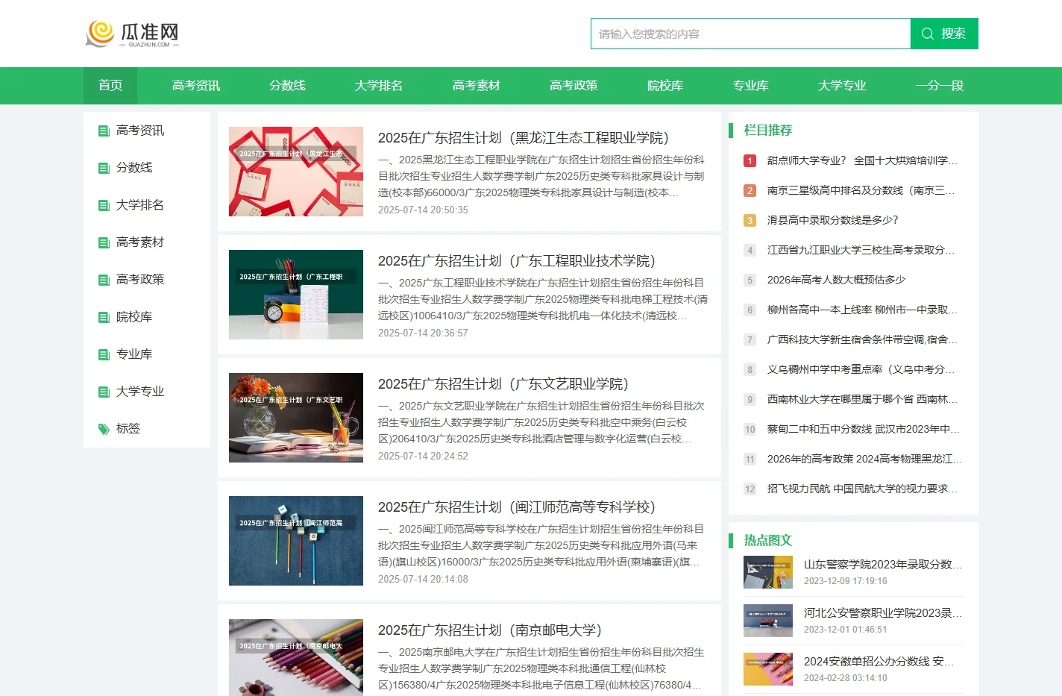
Task: Open article title 黑龙江生态工程职业学院 招生计划
Action: point(524,138)
